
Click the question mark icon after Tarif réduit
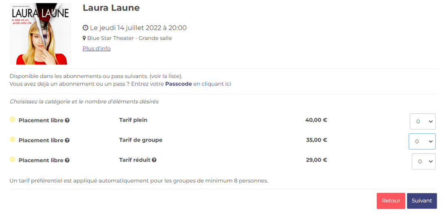point(154,160)
